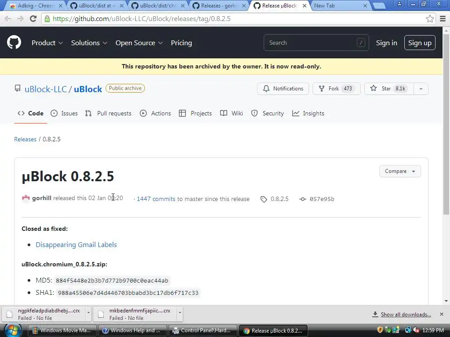450x337 pixels.
Task: Open commit 057e95b
Action: click(317, 199)
